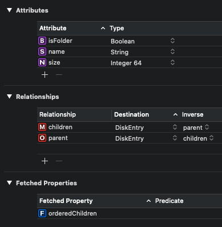Remove relationship using minus button
The image size is (222, 227).
click(59, 161)
